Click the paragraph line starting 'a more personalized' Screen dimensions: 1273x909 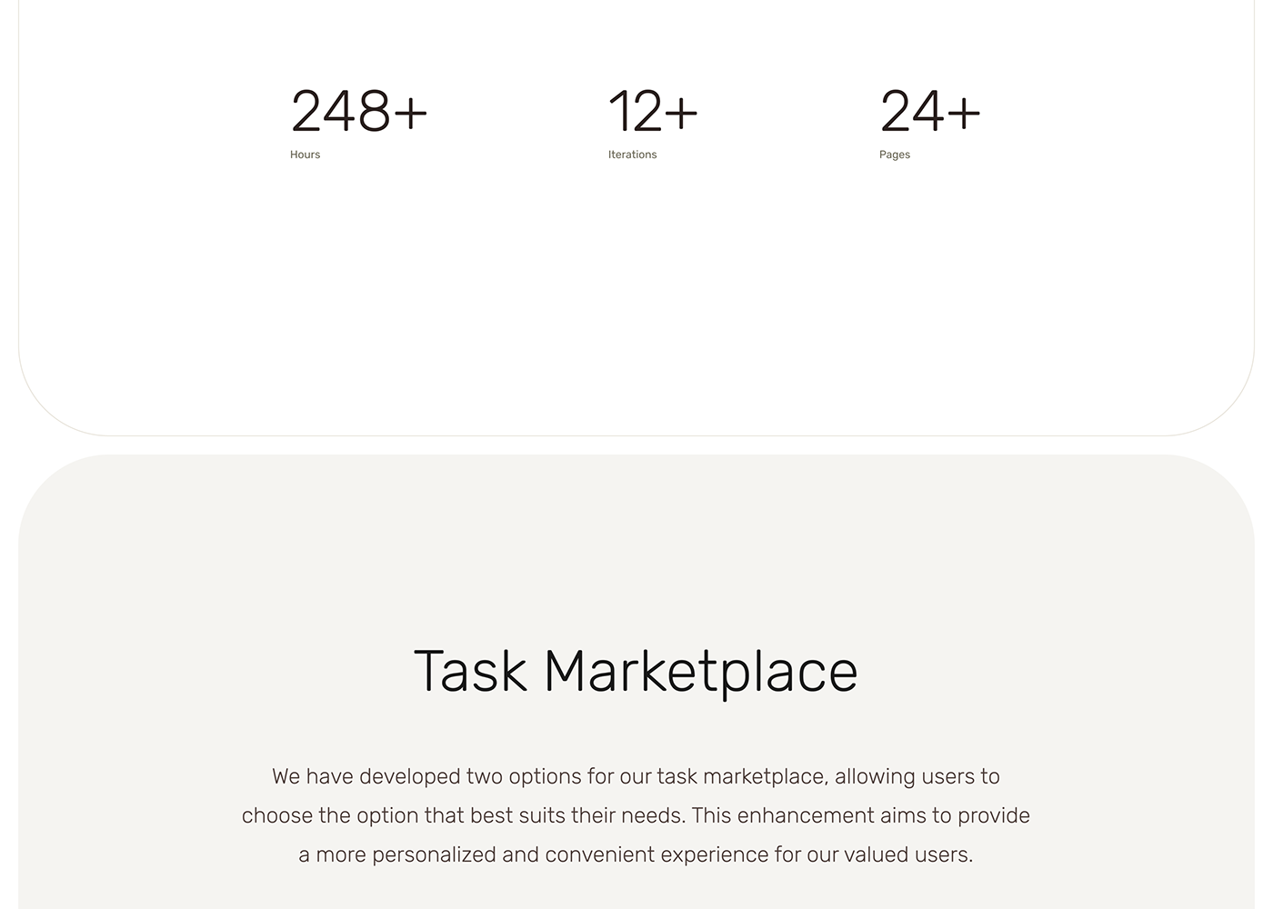click(636, 854)
